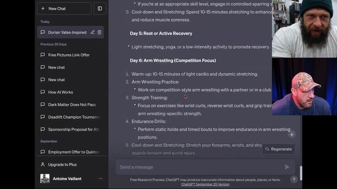Open Antoine Vaillant account menu dots
The height and width of the screenshot is (189, 337).
click(x=101, y=178)
